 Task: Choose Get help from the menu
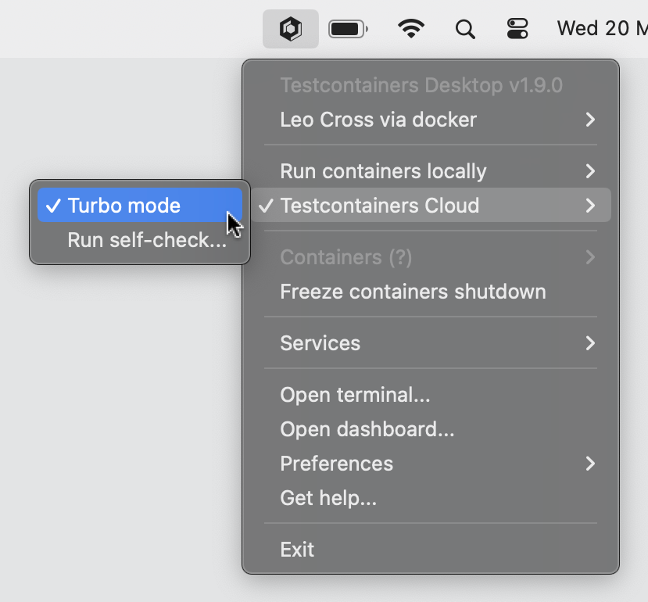(328, 497)
